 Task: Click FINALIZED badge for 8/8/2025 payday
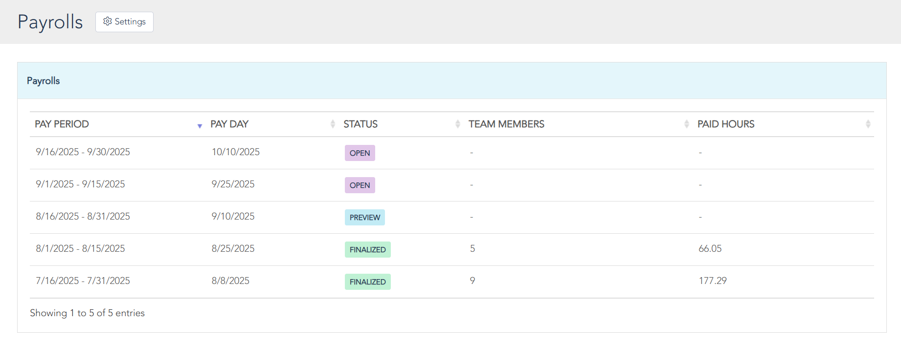tap(367, 282)
